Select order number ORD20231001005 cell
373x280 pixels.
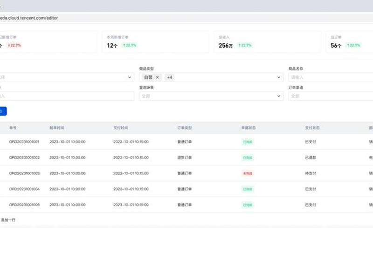[x=24, y=205]
